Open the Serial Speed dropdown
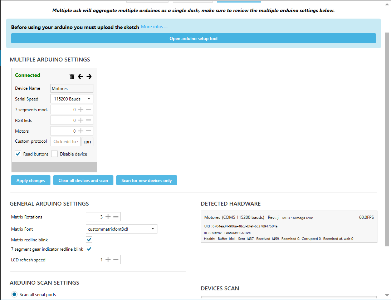This screenshot has width=391, height=300. [x=72, y=99]
